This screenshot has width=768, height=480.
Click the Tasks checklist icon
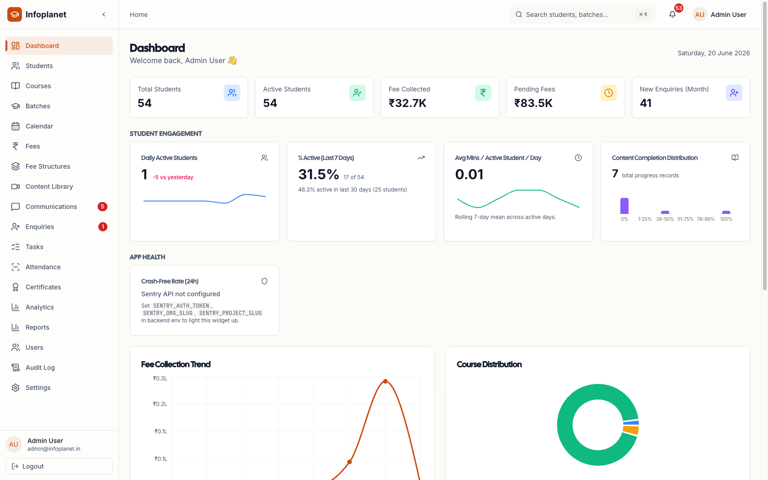(x=16, y=247)
